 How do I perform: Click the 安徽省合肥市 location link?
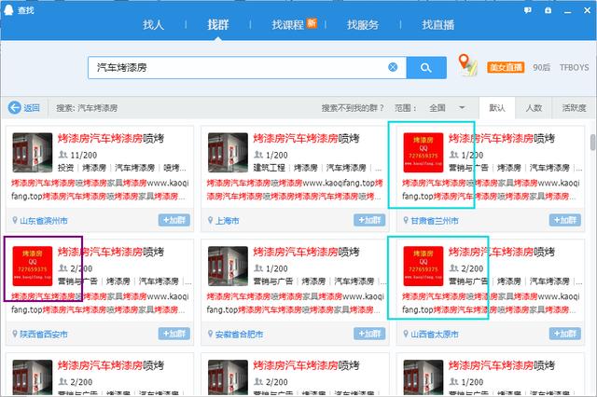(239, 335)
